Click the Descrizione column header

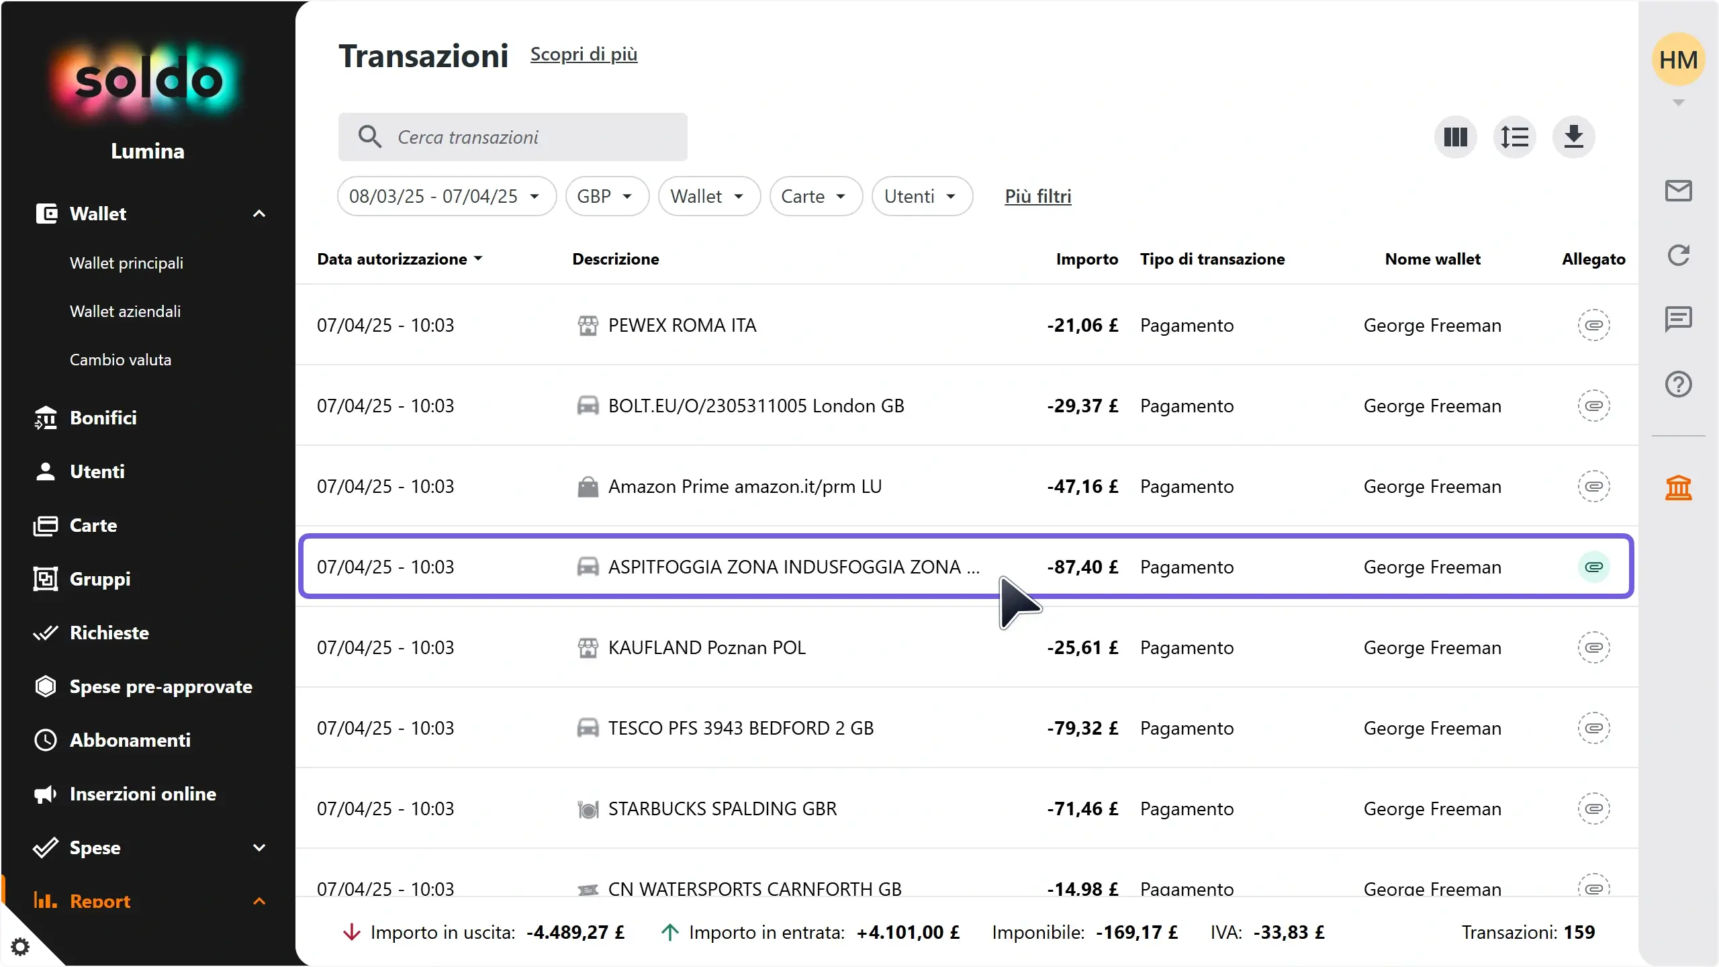tap(615, 259)
